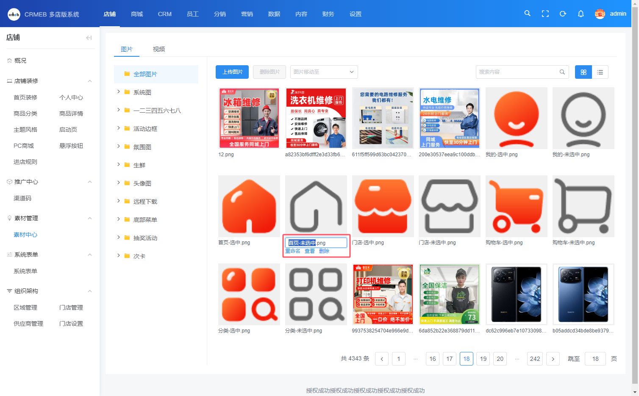639x396 pixels.
Task: Click the 全部图片 folder icon
Action: click(x=127, y=74)
